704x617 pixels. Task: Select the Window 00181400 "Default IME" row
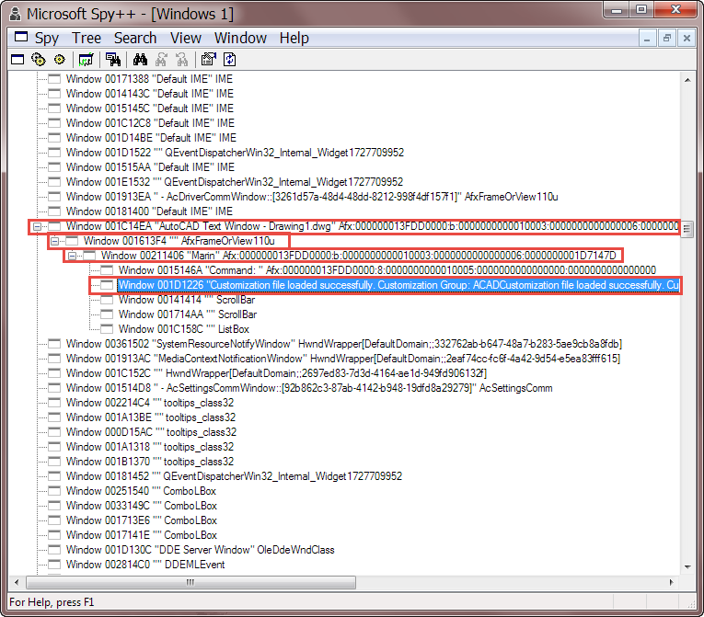149,211
